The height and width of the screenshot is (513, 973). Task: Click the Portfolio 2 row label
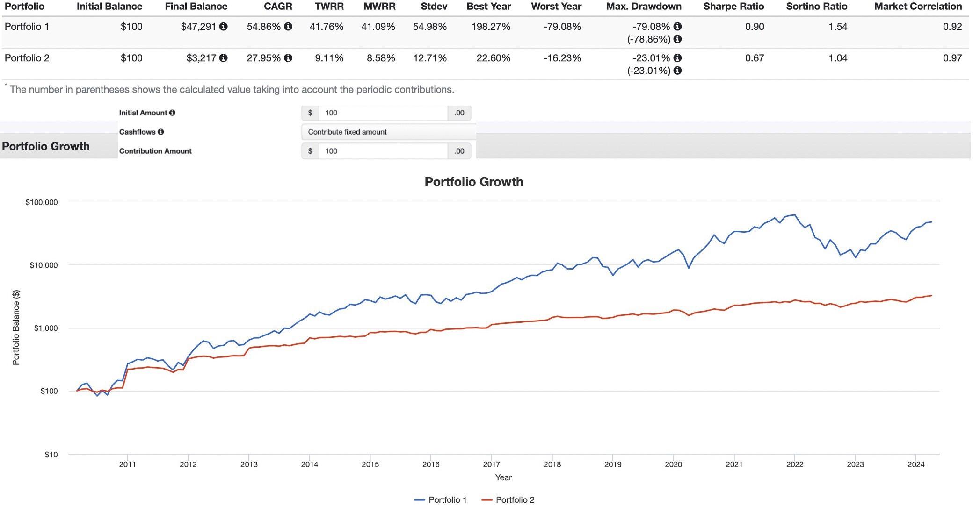pyautogui.click(x=27, y=58)
